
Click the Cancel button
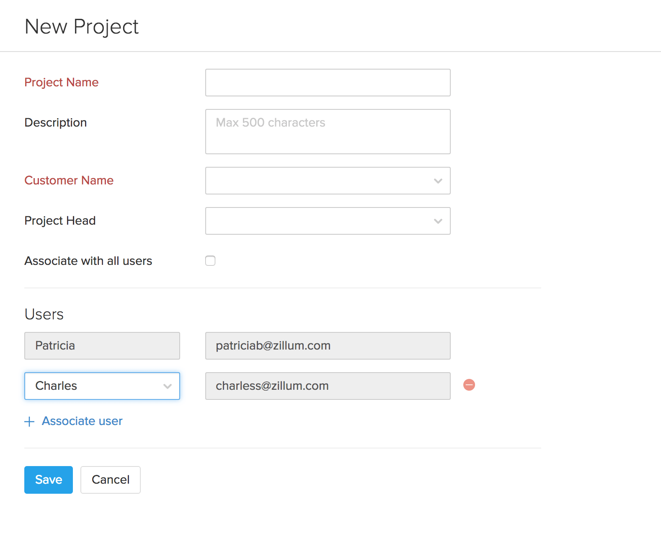111,480
